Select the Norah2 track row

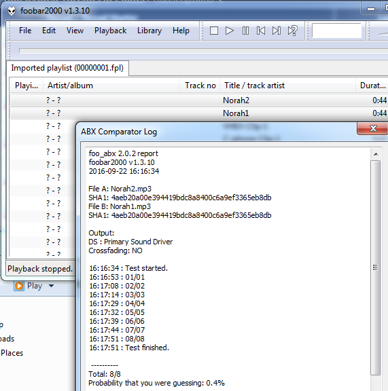pos(199,100)
